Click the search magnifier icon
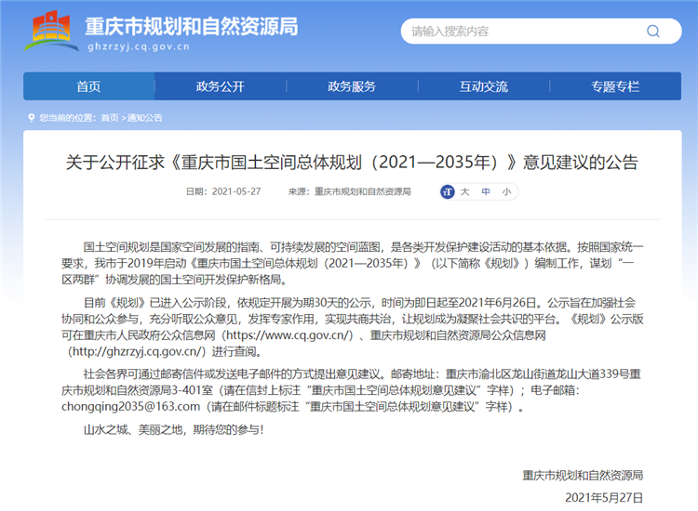Viewport: 698px width, 511px height. click(653, 31)
